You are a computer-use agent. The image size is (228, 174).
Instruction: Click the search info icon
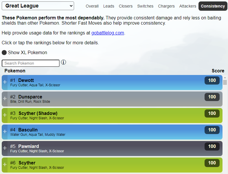pyautogui.click(x=63, y=62)
